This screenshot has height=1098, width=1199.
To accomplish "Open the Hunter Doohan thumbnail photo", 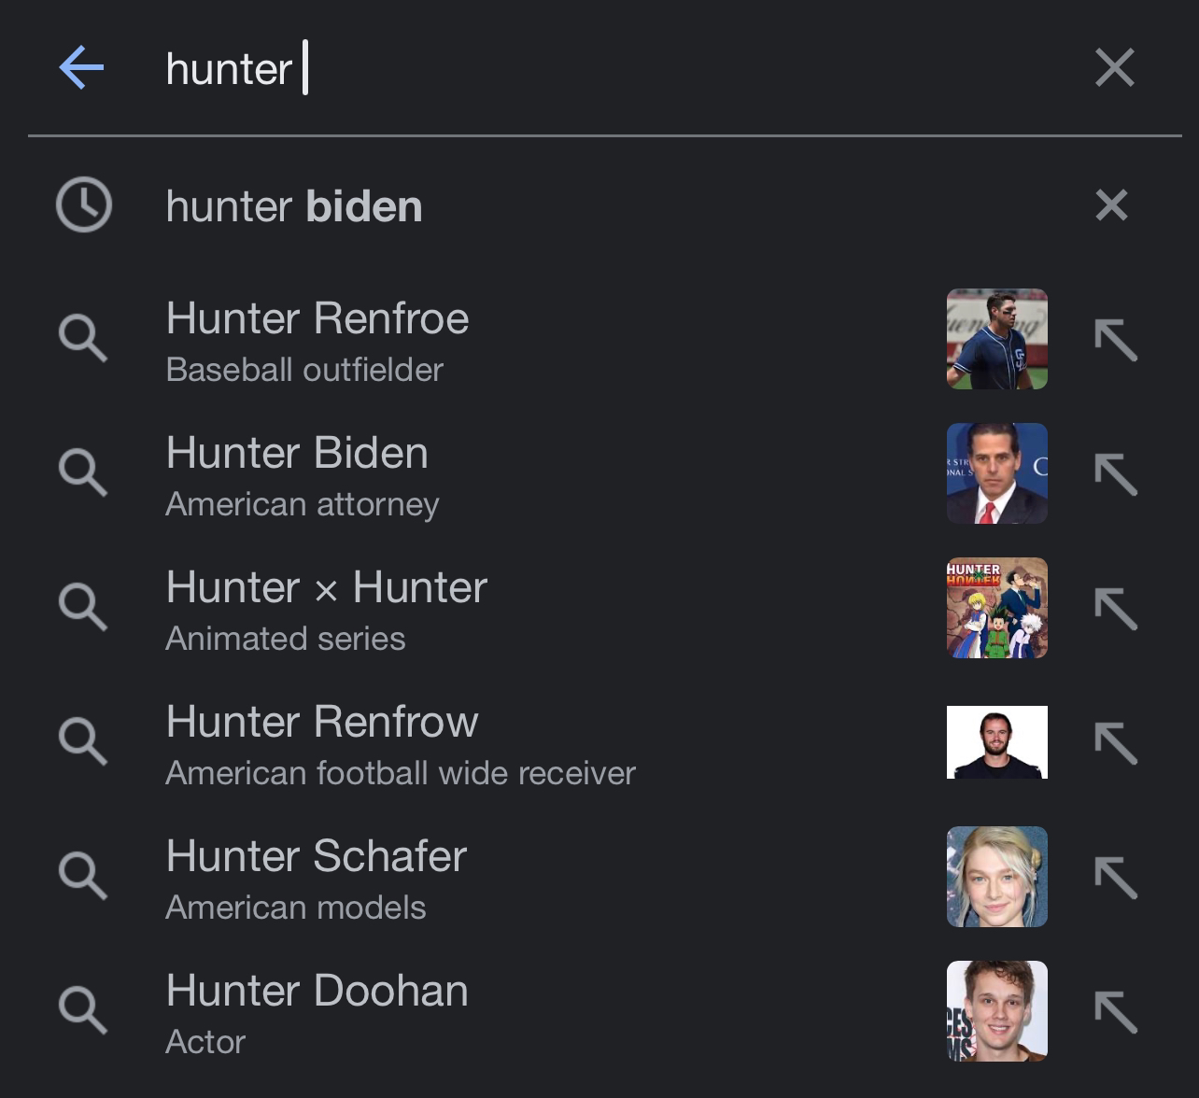I will (x=996, y=1011).
